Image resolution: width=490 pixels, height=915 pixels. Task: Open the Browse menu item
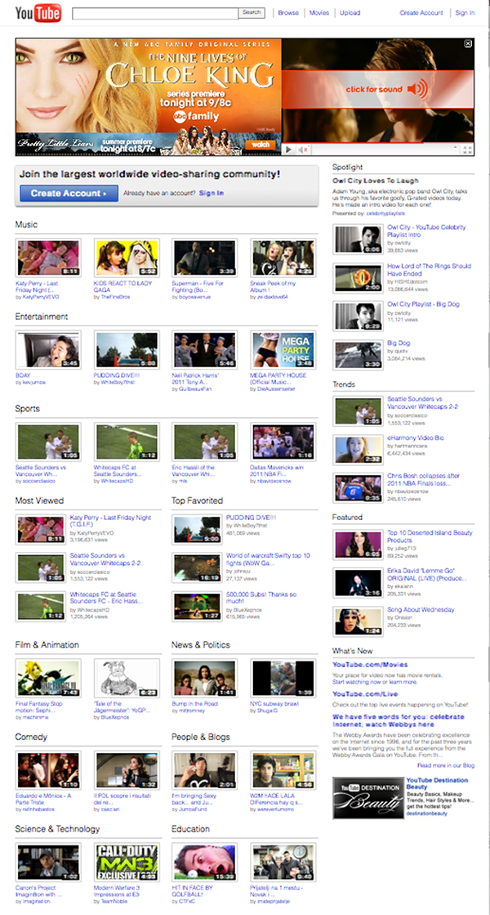click(x=288, y=13)
